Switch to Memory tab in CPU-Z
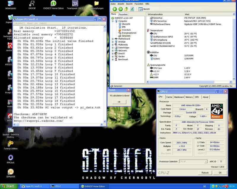Viewport: 237px width, 189px height. click(189, 97)
